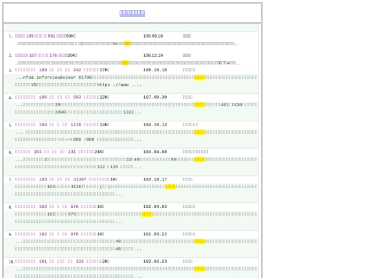This screenshot has width=371, height=278.
Task: Open result 8 link containing 676
Action: point(56,207)
